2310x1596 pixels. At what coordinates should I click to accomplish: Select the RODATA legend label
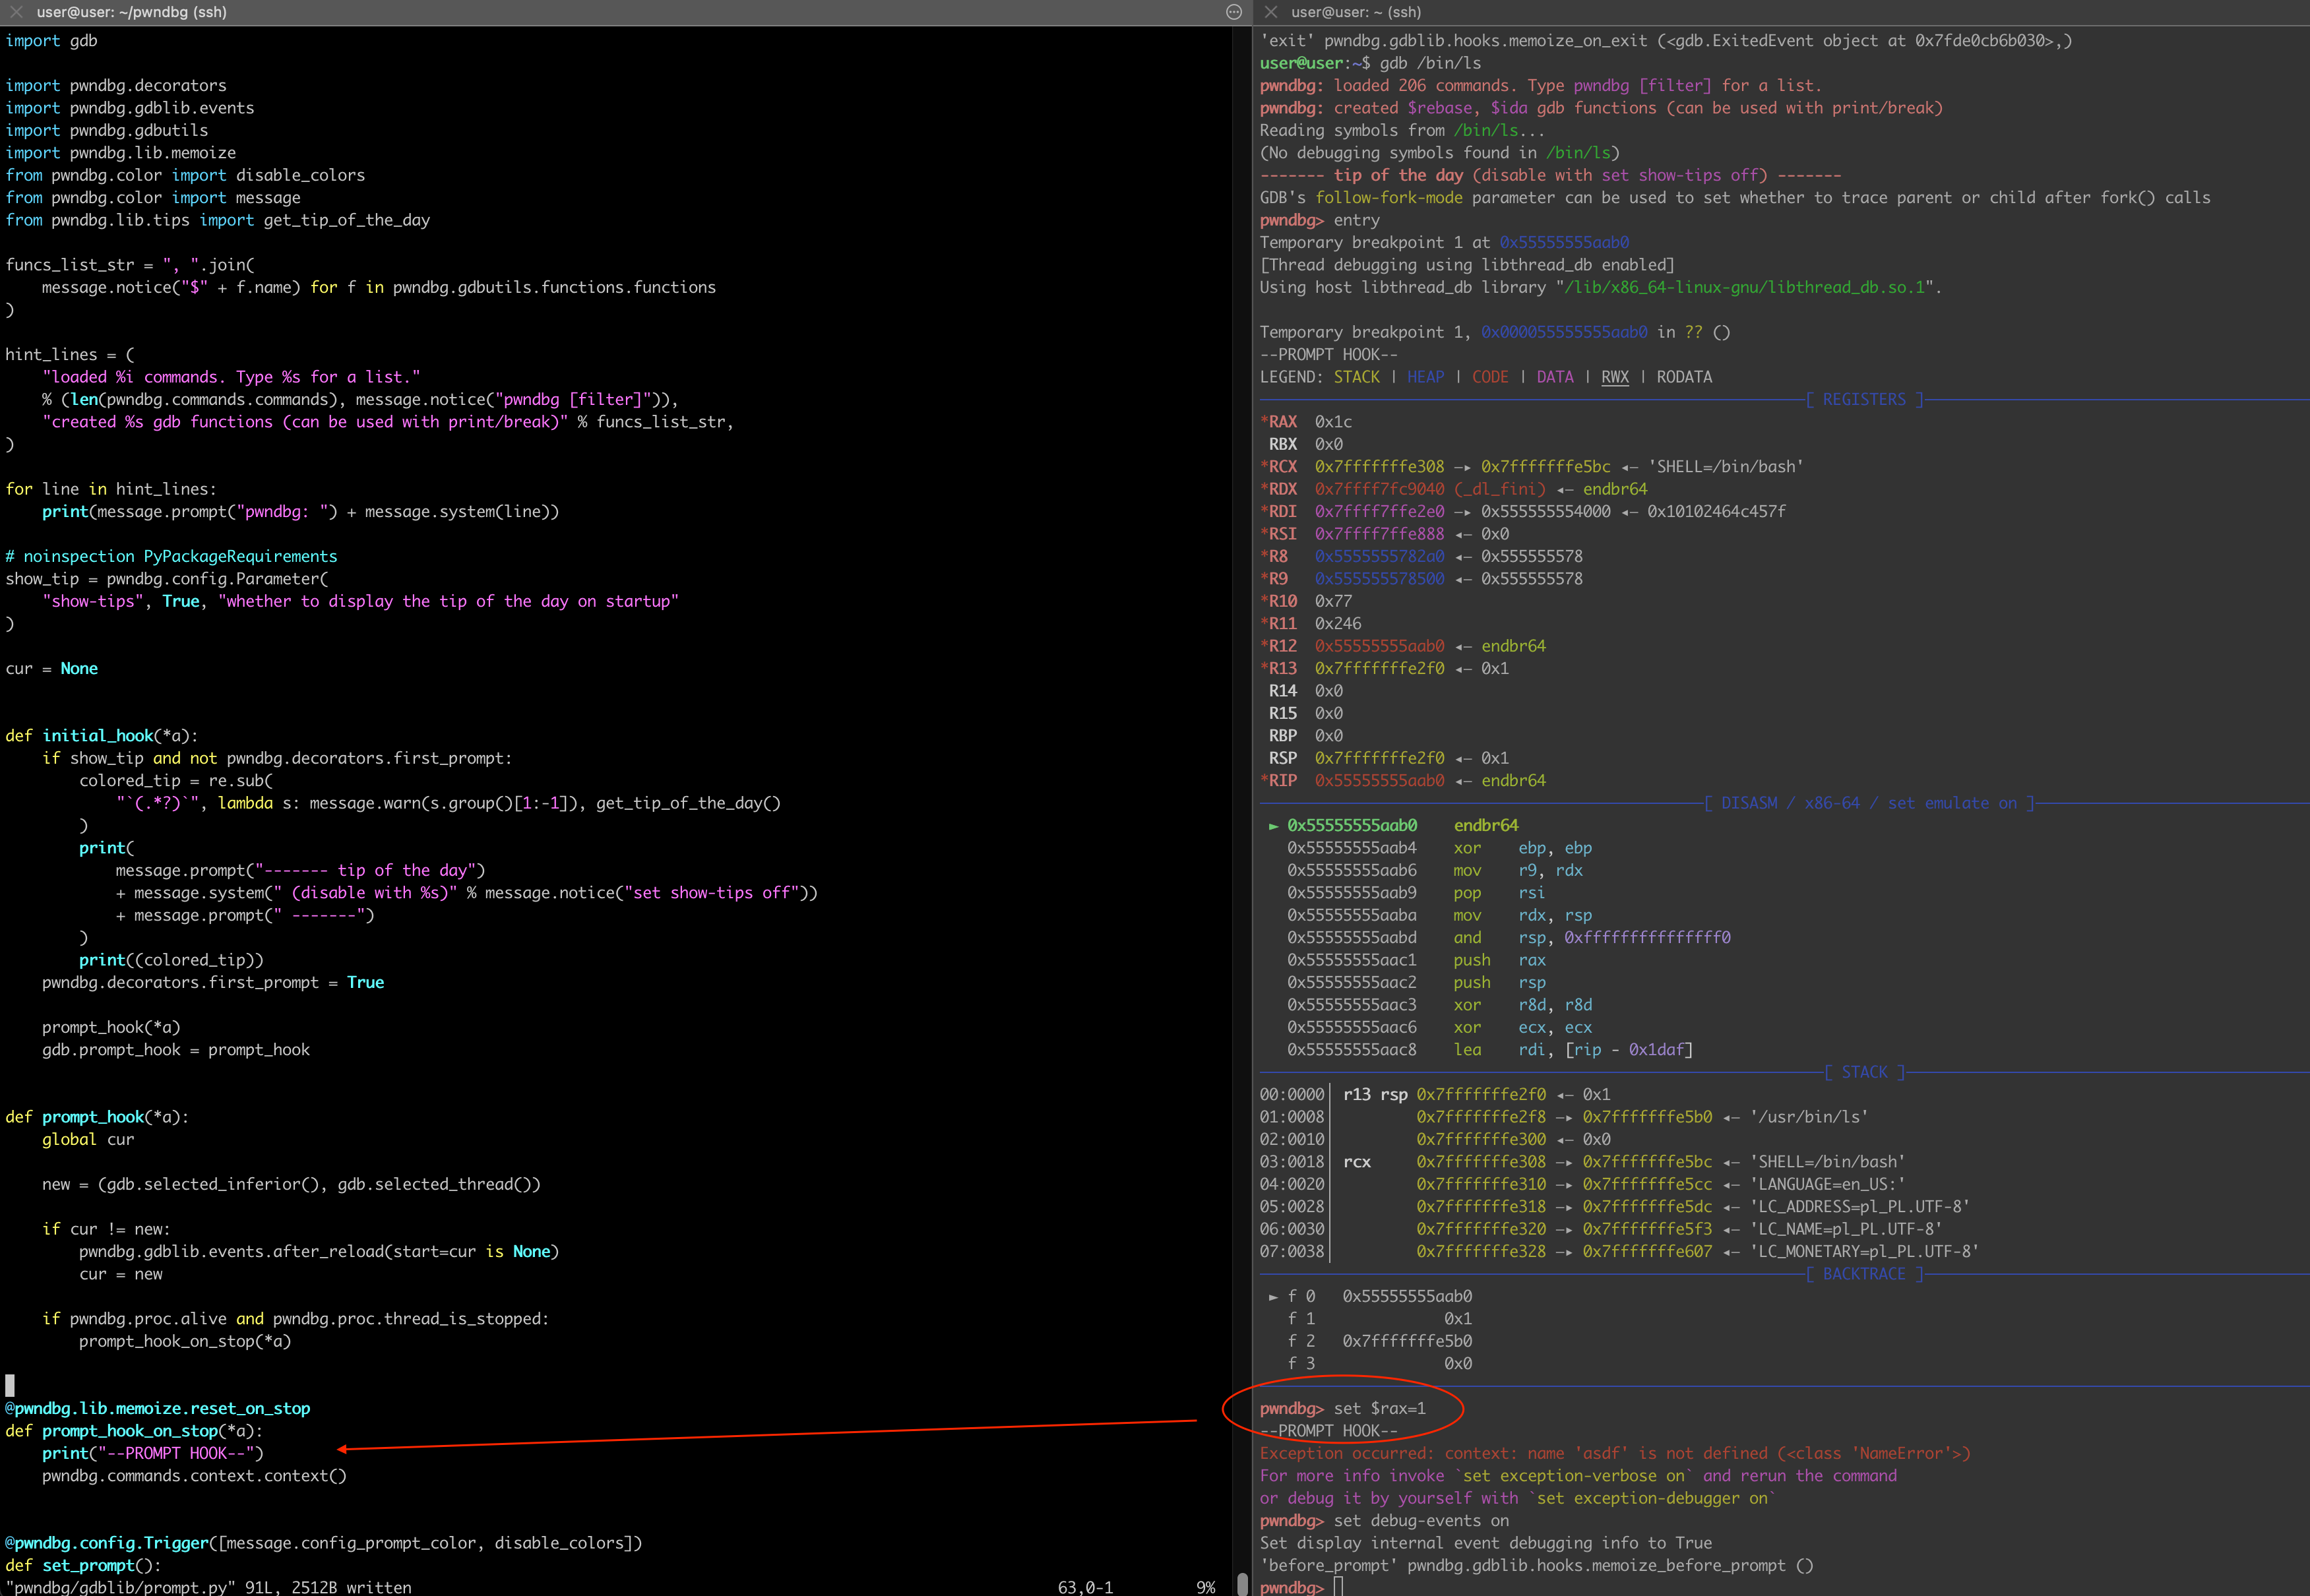click(1684, 377)
